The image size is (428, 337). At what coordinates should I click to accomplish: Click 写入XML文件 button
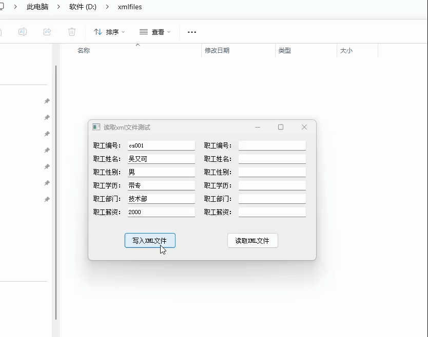click(150, 241)
